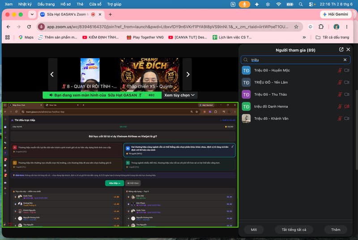Show next video thumbnails with right arrow
Viewport: 358px width, 240px height.
pyautogui.click(x=188, y=74)
